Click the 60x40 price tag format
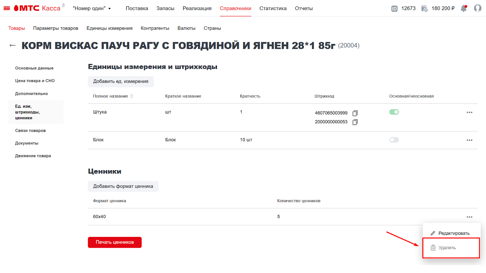The height and width of the screenshot is (273, 486). 99,217
